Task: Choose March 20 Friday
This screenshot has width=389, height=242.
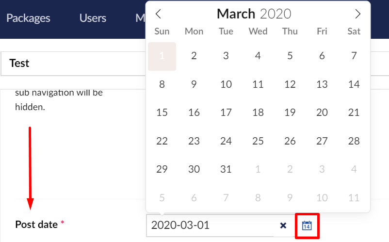Action: pyautogui.click(x=322, y=113)
